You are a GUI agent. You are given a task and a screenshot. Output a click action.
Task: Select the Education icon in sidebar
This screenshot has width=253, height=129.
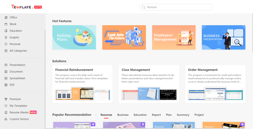point(6,31)
